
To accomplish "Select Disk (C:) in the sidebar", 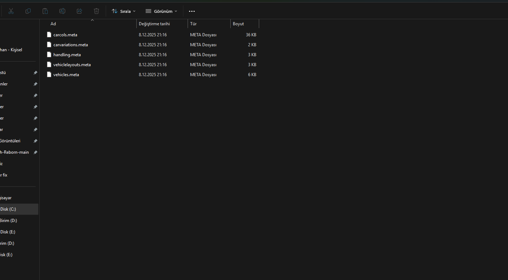I will (19, 209).
